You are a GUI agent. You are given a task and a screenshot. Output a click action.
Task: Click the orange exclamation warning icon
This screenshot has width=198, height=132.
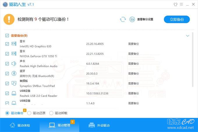tap(9, 19)
